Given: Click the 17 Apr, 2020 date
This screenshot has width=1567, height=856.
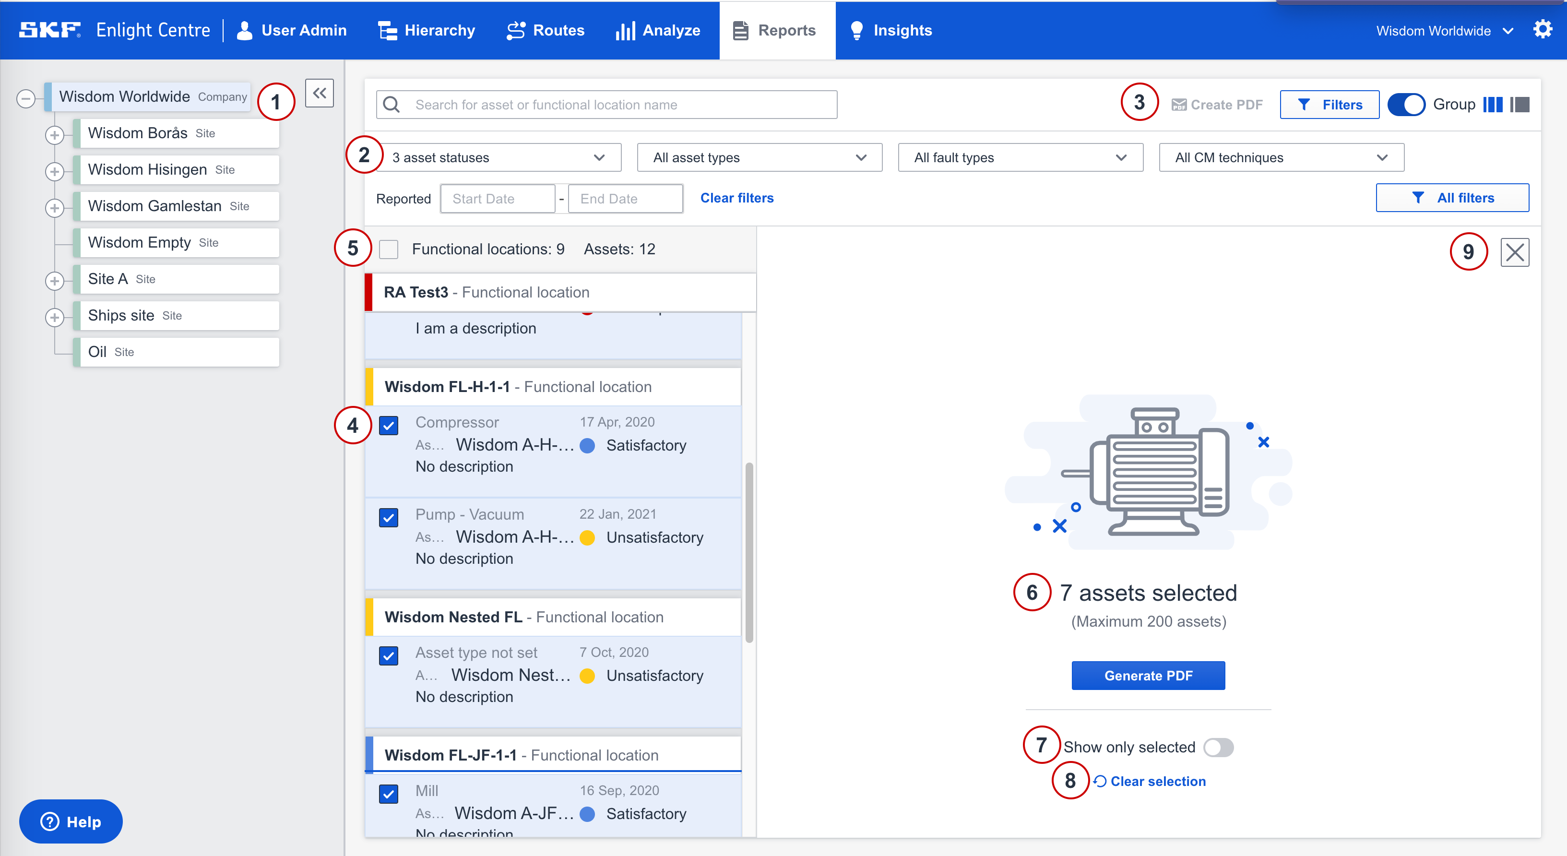Looking at the screenshot, I should pos(617,422).
